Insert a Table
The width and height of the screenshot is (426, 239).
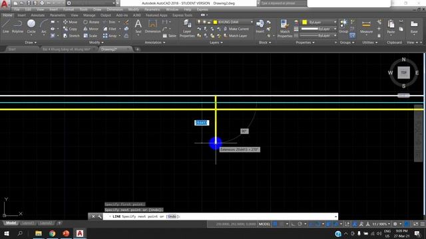point(169,35)
